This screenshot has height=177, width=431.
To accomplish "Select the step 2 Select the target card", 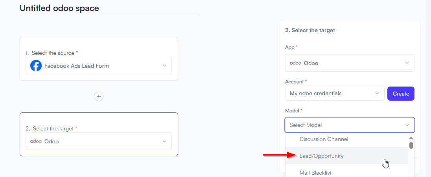I will click(x=99, y=134).
